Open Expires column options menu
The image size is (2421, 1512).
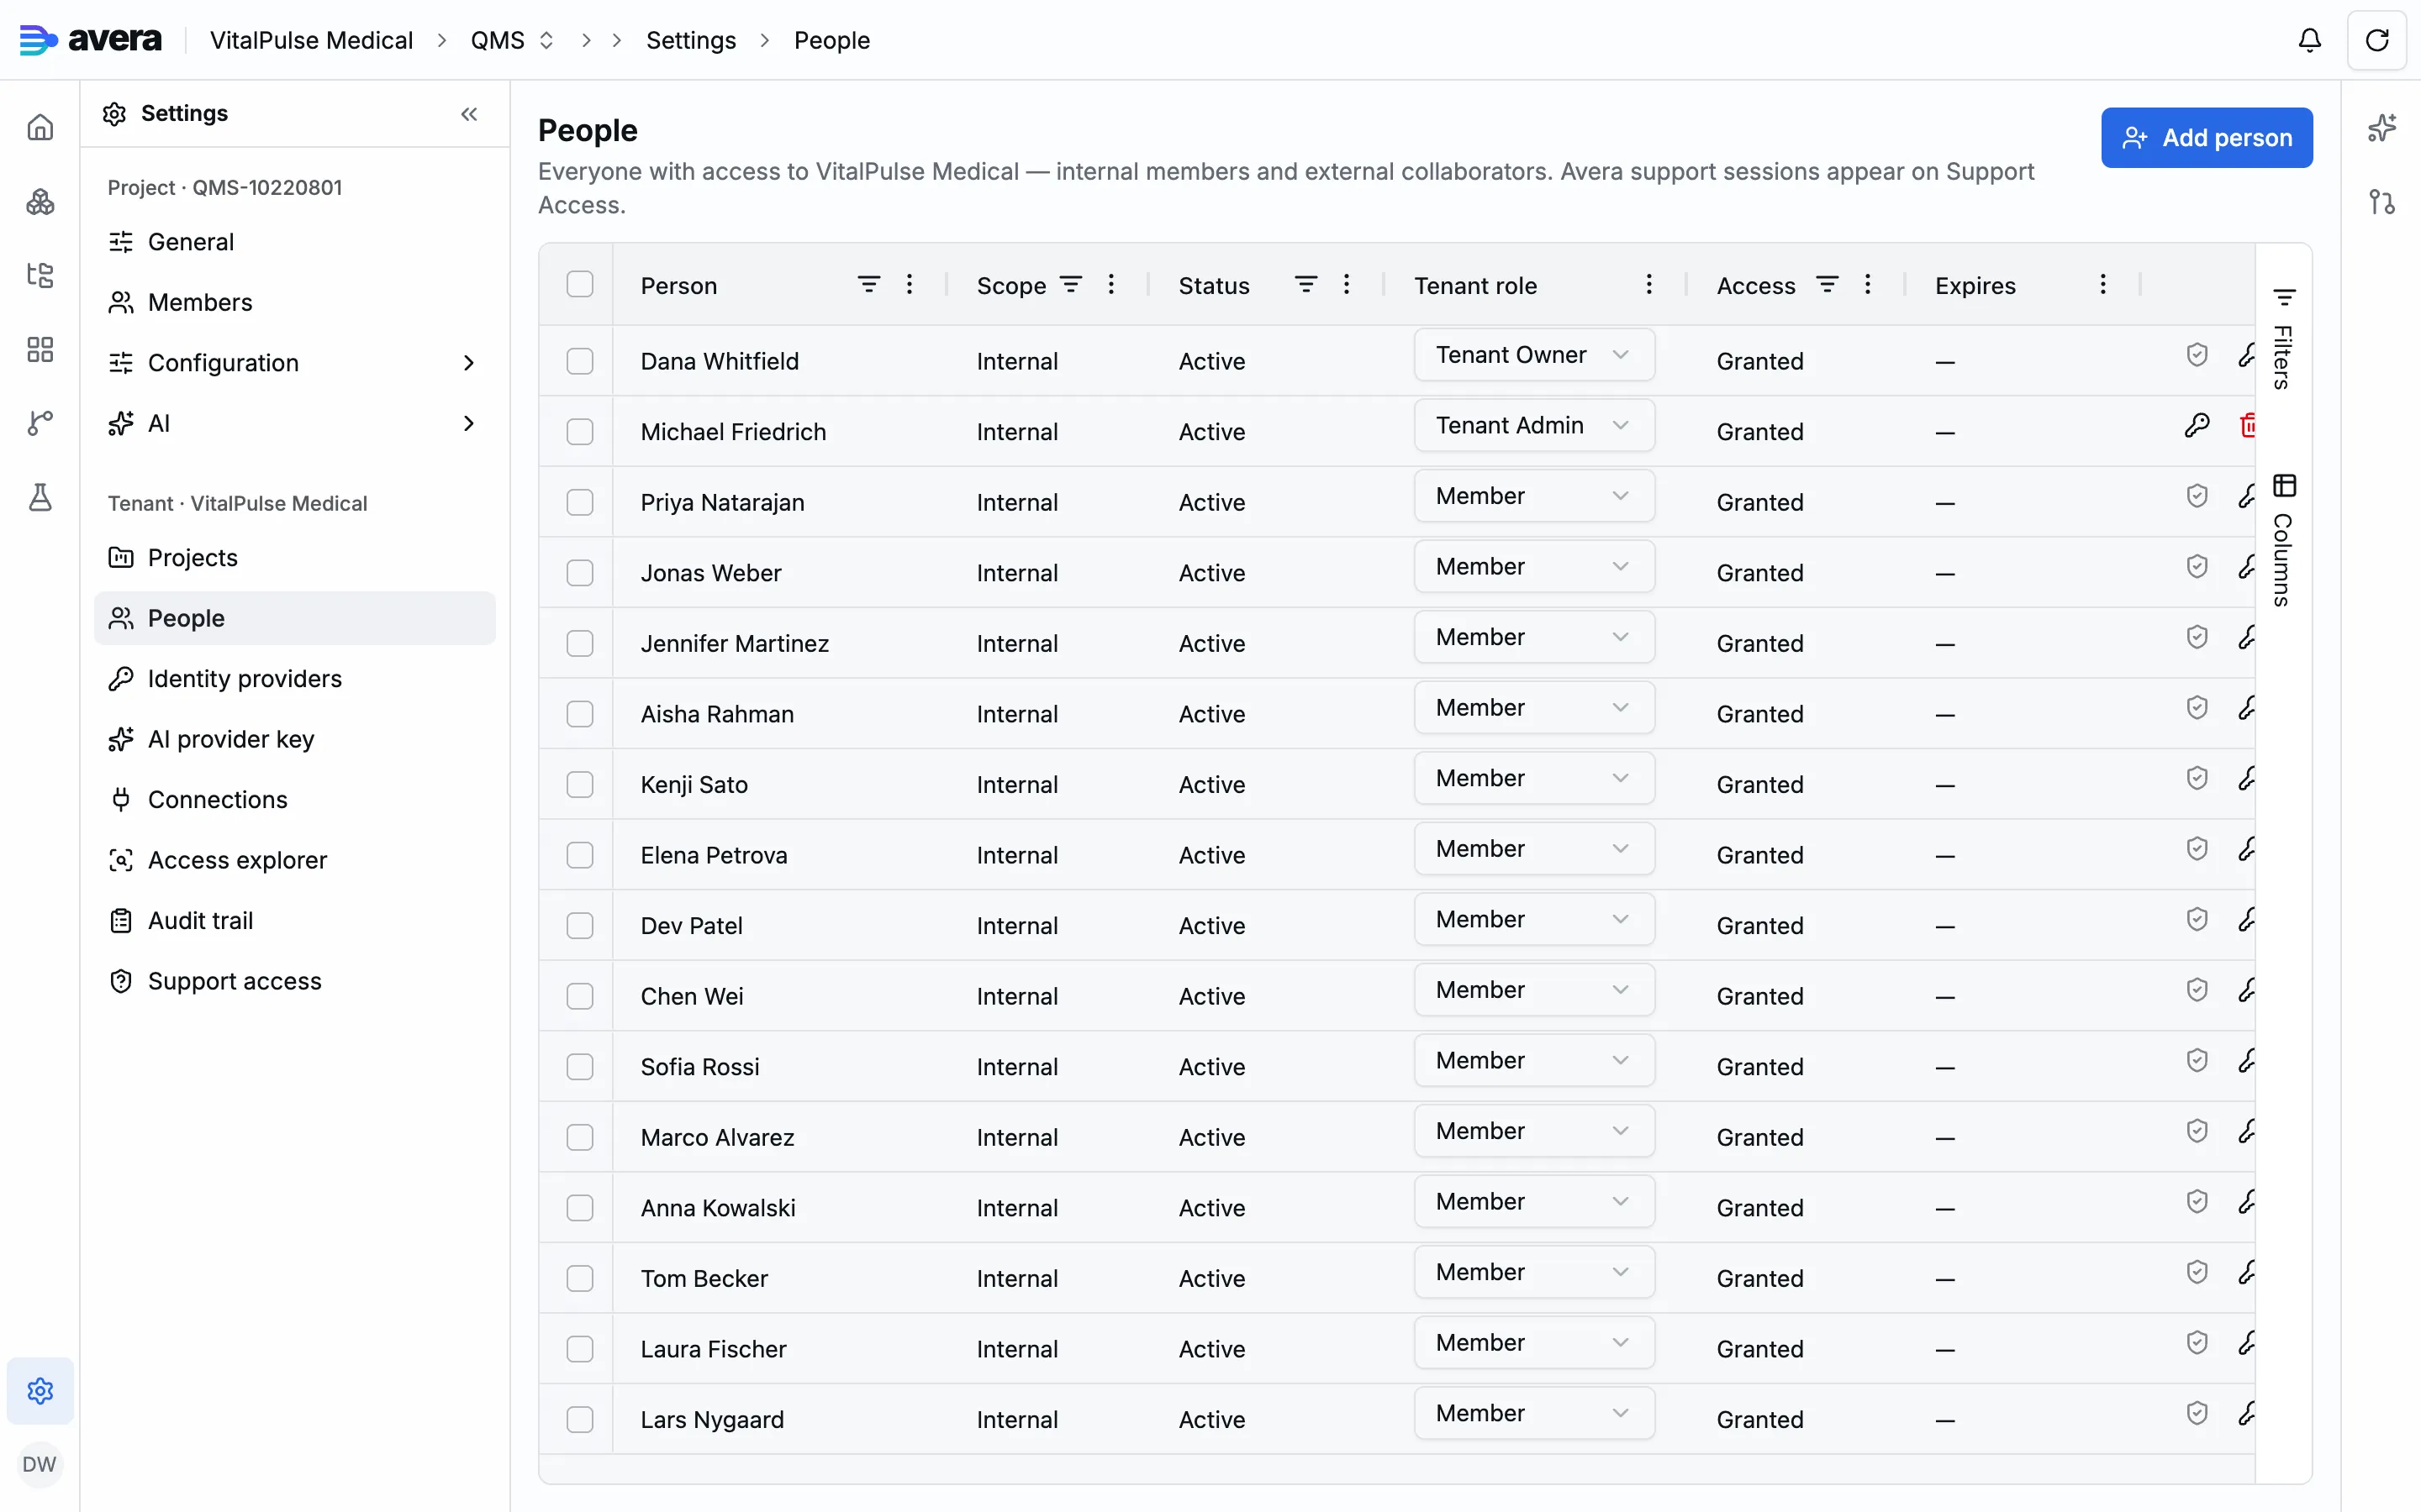click(x=2103, y=285)
